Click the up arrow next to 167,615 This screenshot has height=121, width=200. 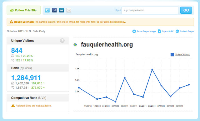pos(44,83)
